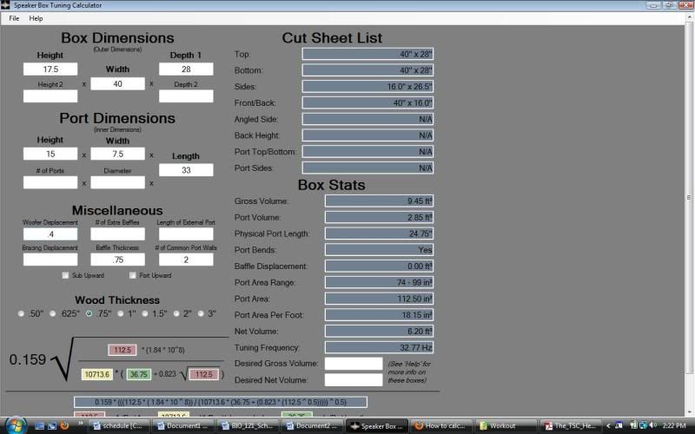The height and width of the screenshot is (434, 695).
Task: Open the Windows Start orb
Action: (16, 425)
